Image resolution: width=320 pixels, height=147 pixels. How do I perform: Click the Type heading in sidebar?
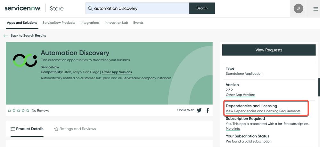(230, 68)
